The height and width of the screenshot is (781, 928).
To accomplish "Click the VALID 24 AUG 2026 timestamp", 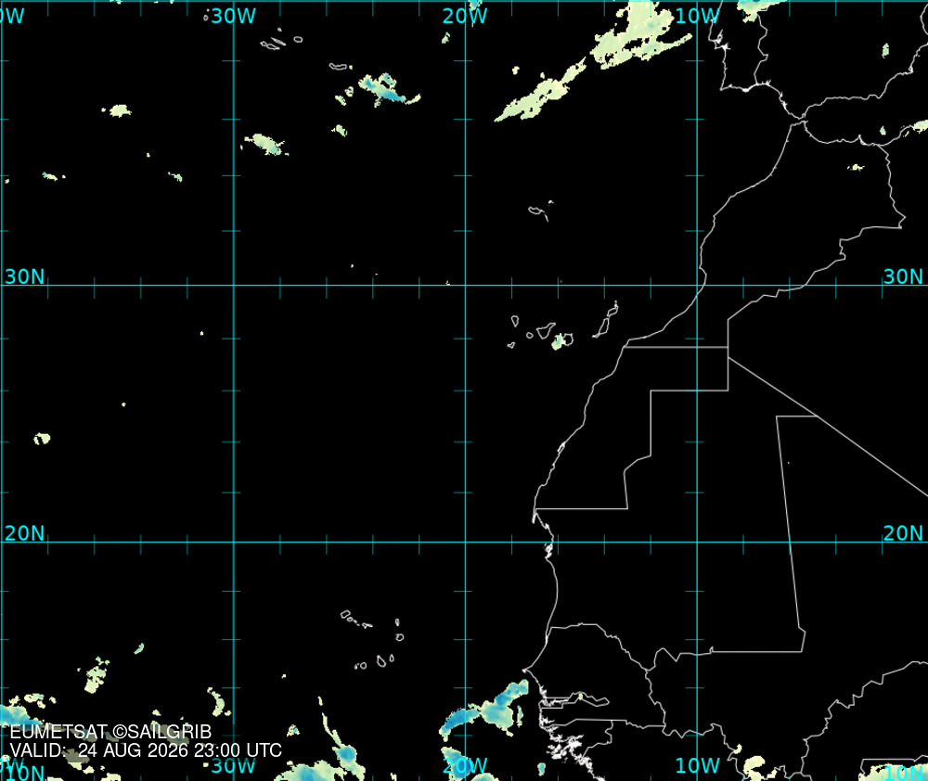I will coord(146,750).
